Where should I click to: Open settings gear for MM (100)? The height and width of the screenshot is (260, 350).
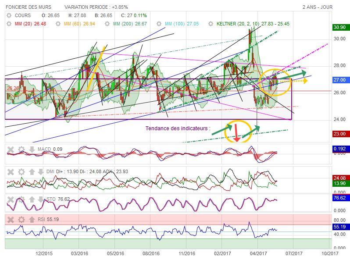click(159, 24)
